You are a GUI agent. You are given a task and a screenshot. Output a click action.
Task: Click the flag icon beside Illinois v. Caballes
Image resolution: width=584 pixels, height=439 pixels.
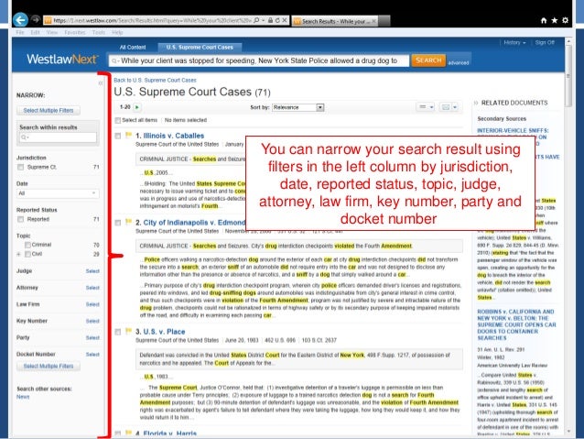(129, 135)
